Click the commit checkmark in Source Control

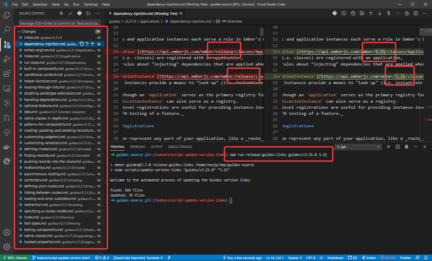(70, 14)
